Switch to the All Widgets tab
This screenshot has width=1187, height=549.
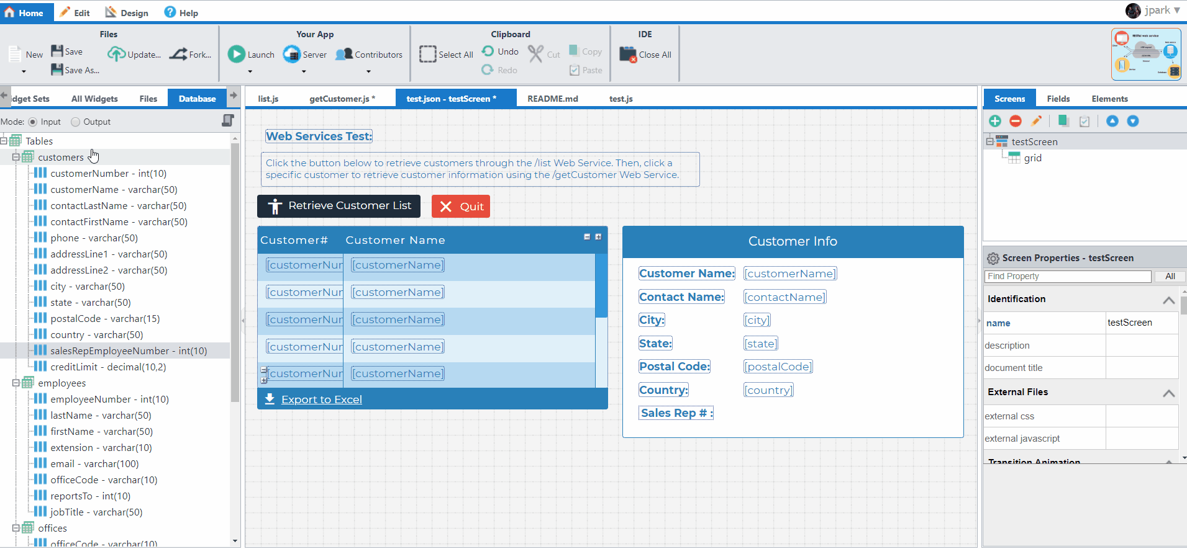[94, 99]
